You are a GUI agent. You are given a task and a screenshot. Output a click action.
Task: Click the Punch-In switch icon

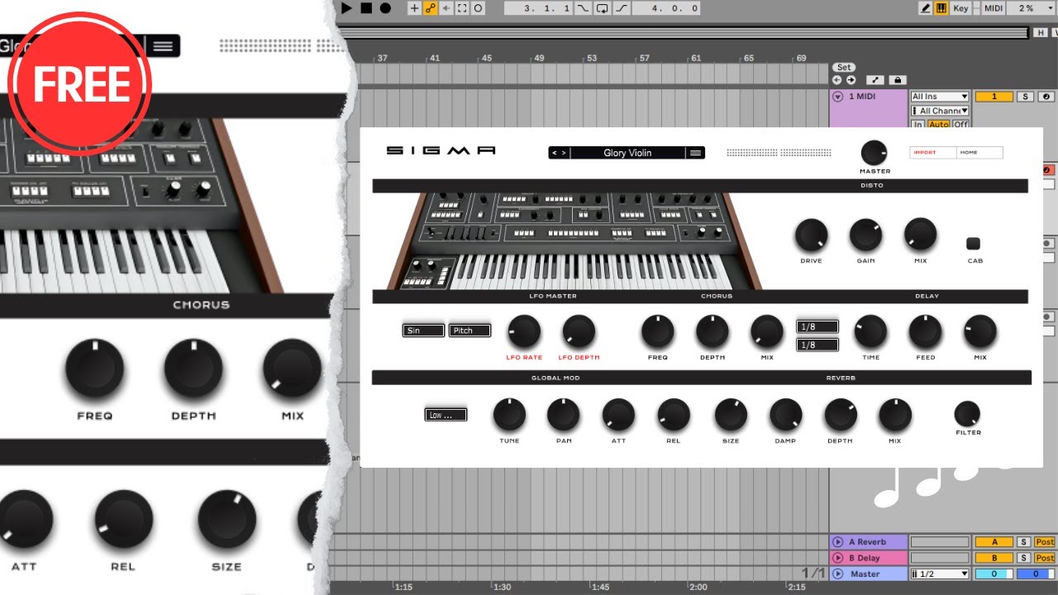(x=584, y=8)
